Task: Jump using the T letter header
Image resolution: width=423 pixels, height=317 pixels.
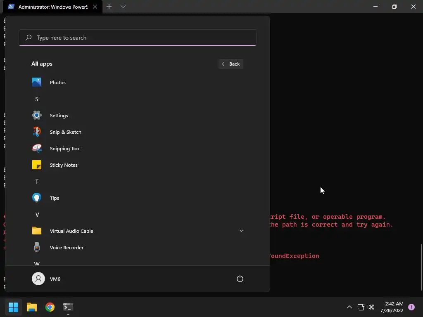Action: tap(37, 182)
